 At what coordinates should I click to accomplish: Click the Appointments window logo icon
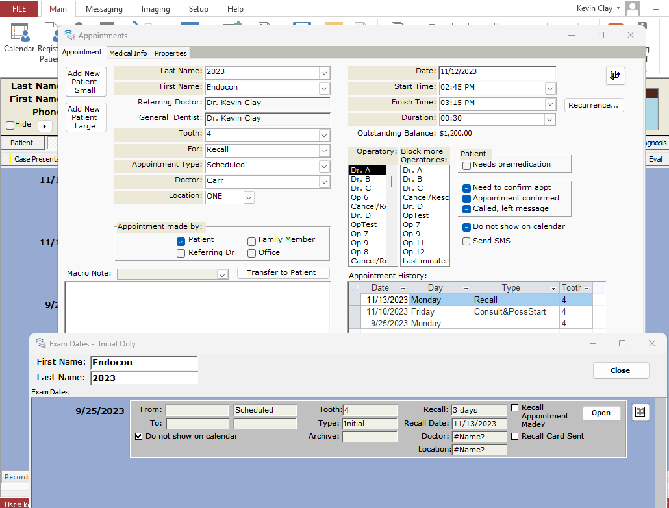[69, 36]
